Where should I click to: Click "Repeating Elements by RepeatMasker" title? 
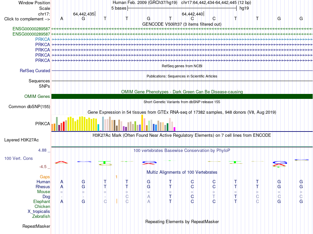(182, 221)
